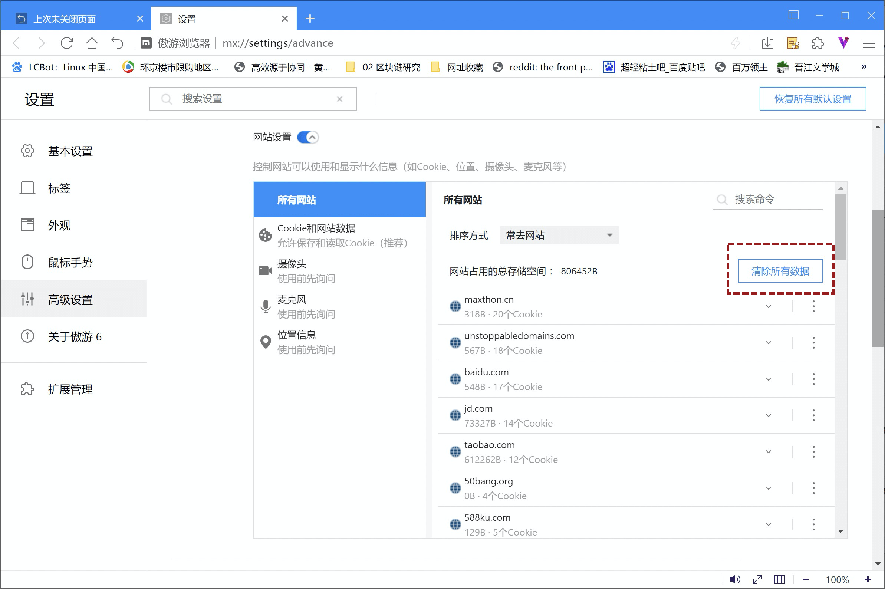Click the browser forward arrow
This screenshot has height=589, width=885.
click(x=41, y=43)
